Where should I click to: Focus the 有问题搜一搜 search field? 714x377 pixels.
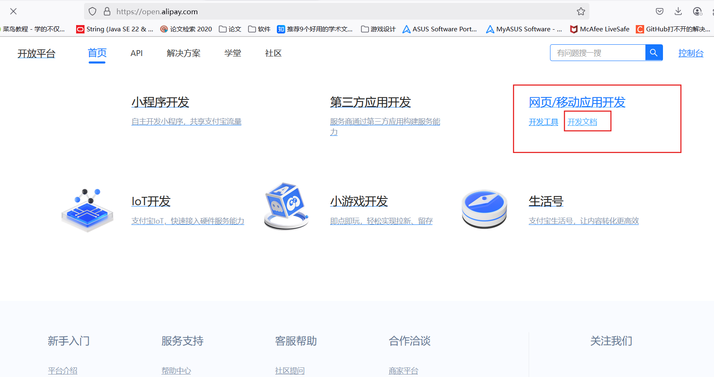[598, 53]
